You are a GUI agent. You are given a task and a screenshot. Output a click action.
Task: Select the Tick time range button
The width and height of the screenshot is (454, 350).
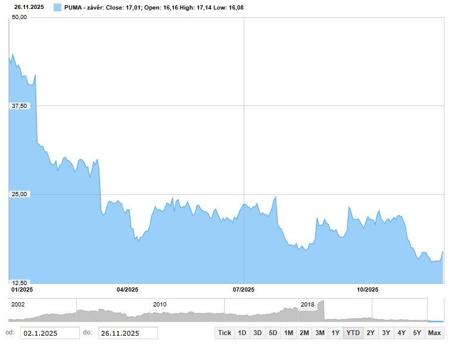pyautogui.click(x=224, y=333)
